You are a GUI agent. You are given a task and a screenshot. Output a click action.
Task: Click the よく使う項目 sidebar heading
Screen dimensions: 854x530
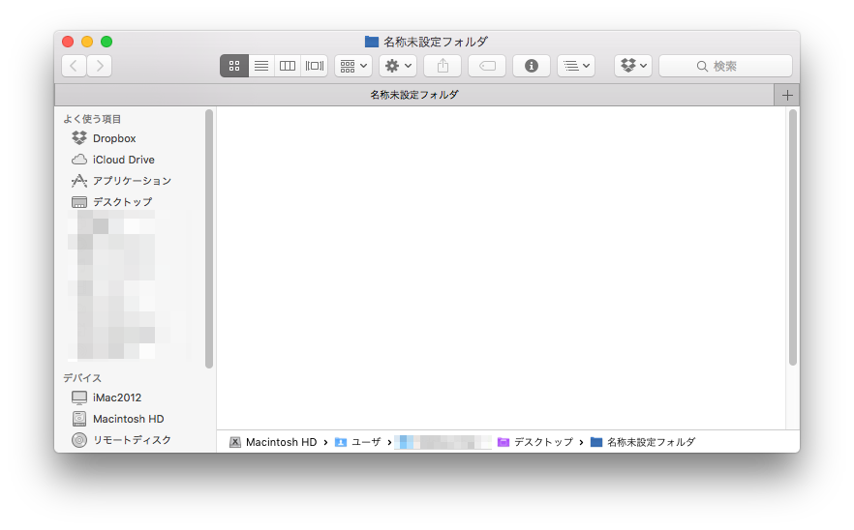tap(92, 119)
